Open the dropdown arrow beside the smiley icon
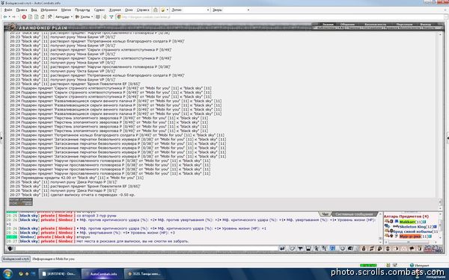 click(x=168, y=10)
